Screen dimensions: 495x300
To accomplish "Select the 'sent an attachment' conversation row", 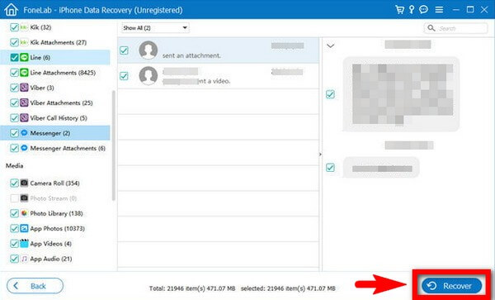I will click(x=218, y=50).
